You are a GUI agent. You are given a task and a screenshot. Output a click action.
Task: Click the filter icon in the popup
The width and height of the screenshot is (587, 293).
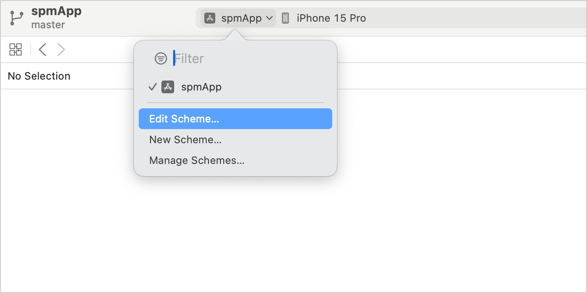(x=161, y=58)
